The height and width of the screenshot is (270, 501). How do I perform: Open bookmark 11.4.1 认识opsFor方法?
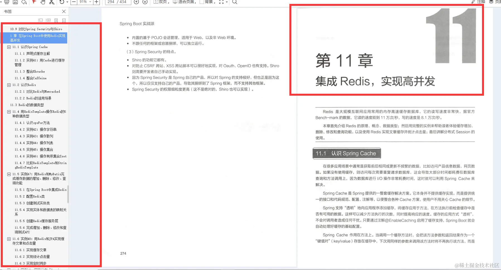coord(32,123)
